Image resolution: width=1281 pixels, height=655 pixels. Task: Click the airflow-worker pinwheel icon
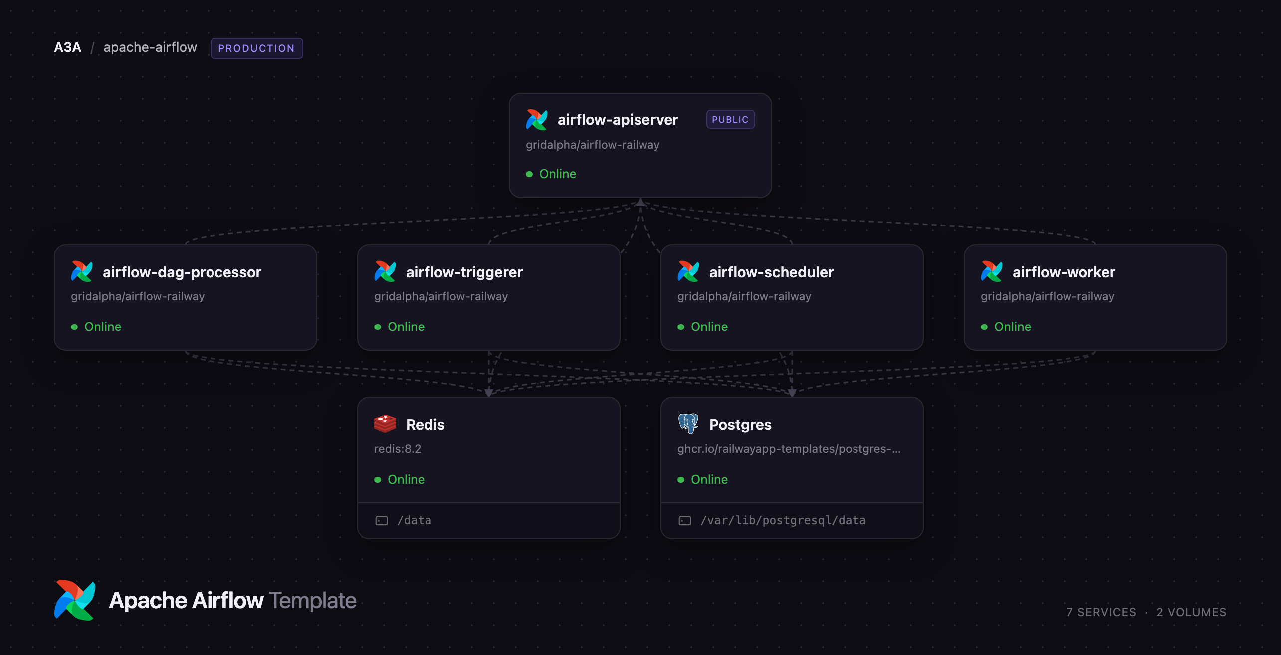pyautogui.click(x=992, y=272)
